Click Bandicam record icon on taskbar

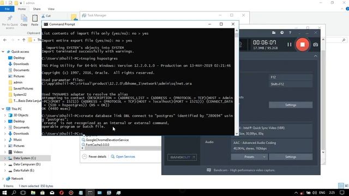[x=71, y=193]
